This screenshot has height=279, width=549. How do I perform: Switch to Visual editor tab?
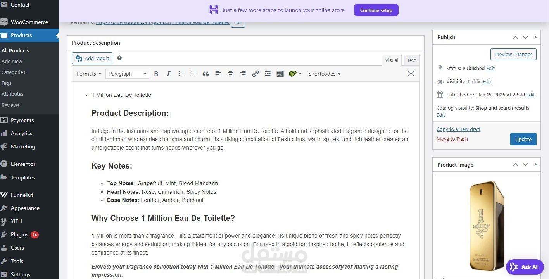[392, 60]
